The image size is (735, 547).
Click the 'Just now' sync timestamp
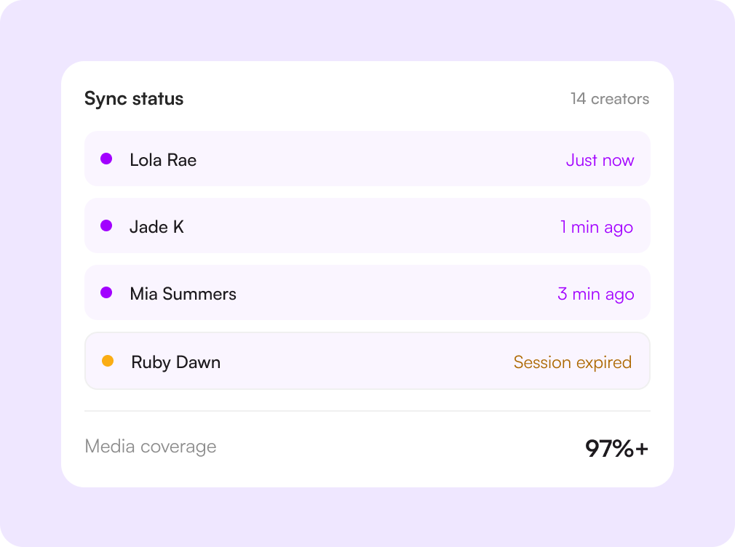[x=600, y=160]
